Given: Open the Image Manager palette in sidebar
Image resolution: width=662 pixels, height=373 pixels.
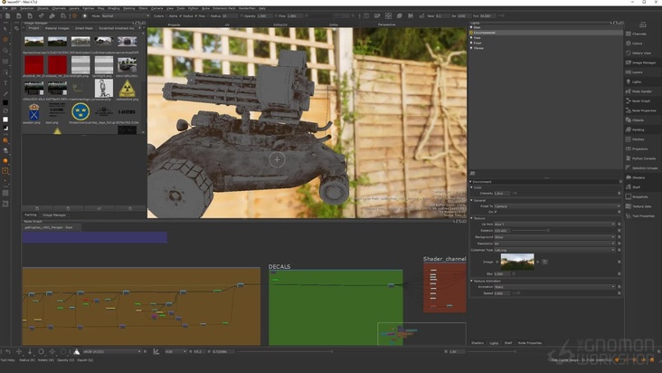Looking at the screenshot, I should pyautogui.click(x=643, y=62).
